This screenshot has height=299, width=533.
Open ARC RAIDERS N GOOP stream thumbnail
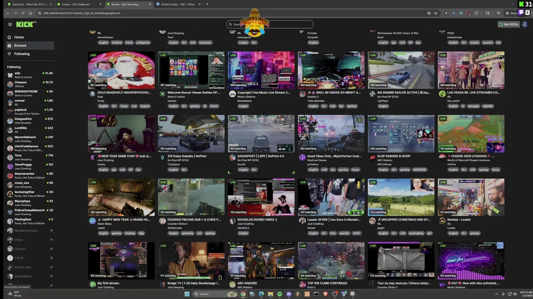401,134
